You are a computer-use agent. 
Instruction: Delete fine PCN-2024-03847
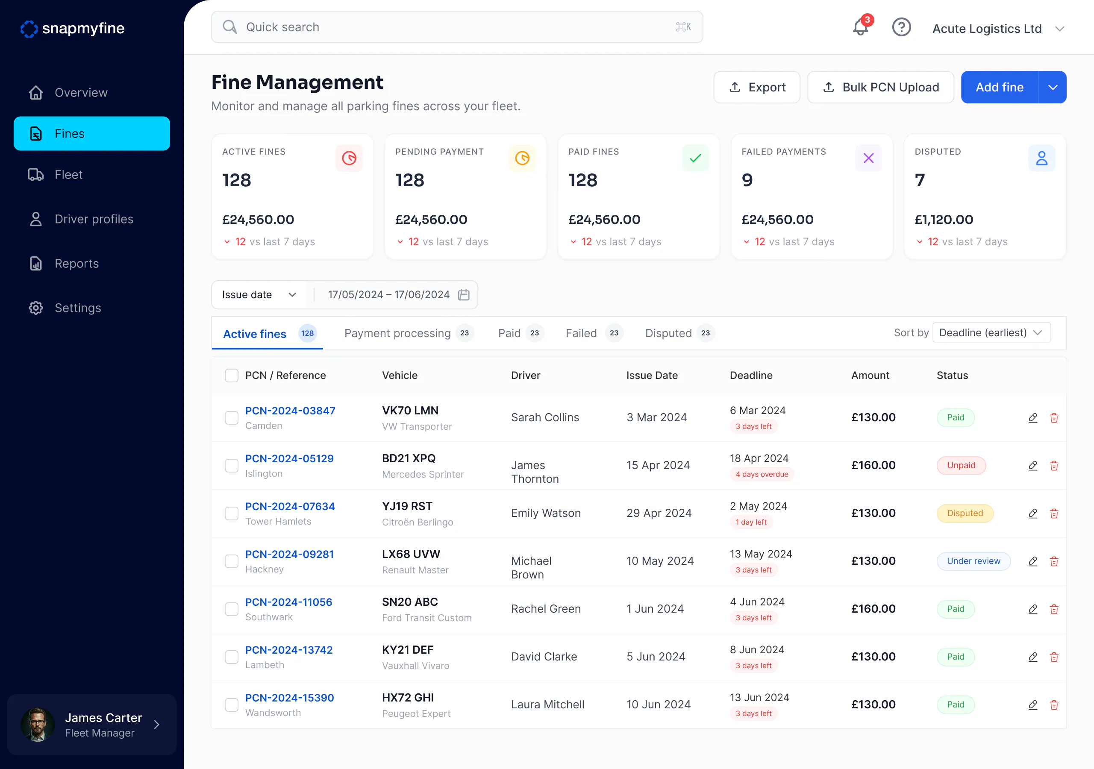[1054, 418]
